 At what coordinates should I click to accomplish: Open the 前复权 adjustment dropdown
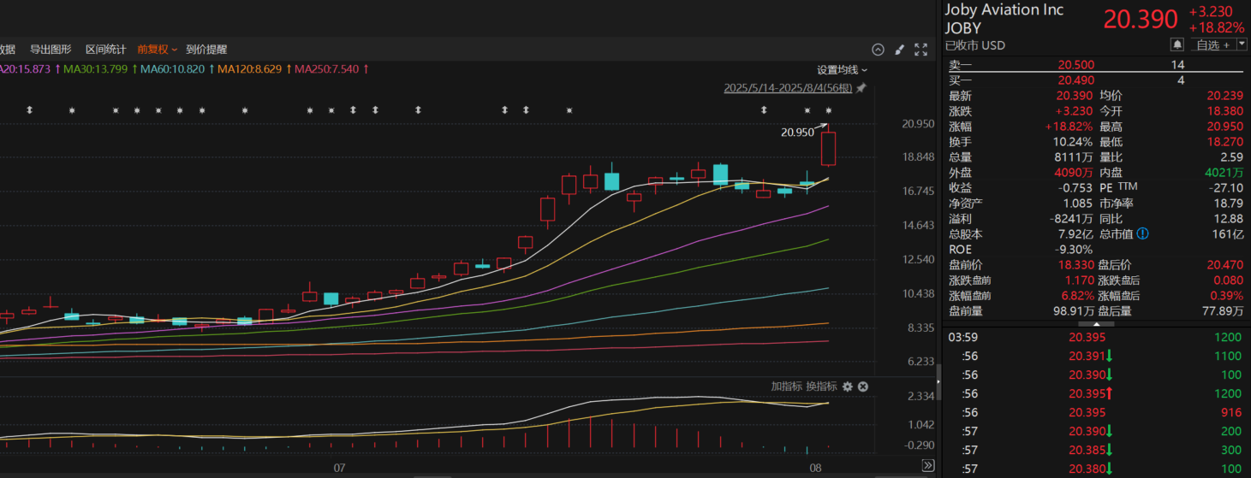[x=158, y=50]
